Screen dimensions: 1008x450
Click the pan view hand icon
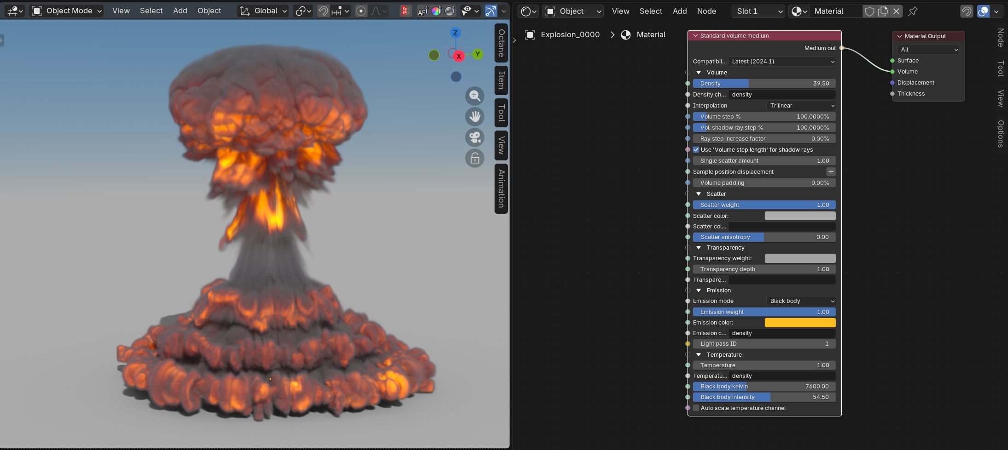tap(475, 117)
